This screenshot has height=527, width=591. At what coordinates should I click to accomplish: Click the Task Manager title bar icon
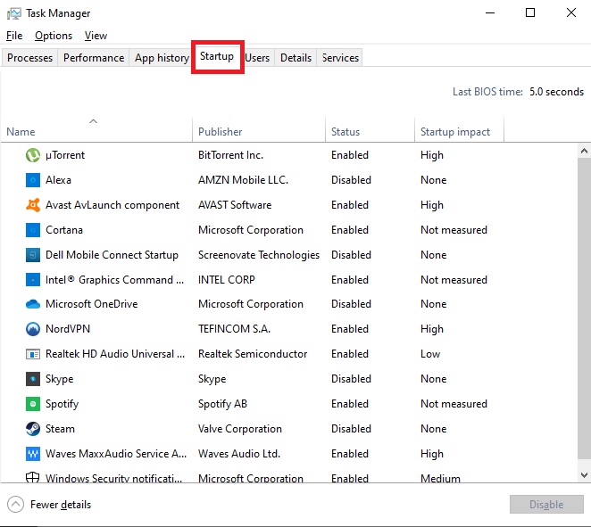[14, 13]
